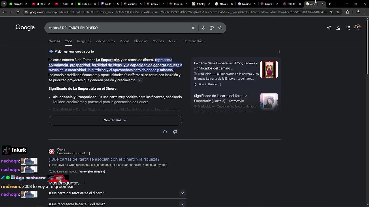Viewport: 369px width, 207px height.
Task: Switch to 'Noticias' results tab
Action: pyautogui.click(x=158, y=41)
